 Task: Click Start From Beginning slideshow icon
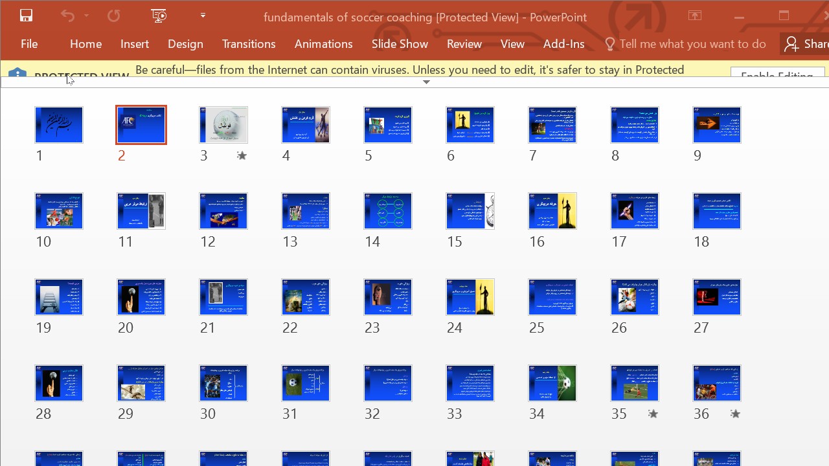[x=159, y=16]
